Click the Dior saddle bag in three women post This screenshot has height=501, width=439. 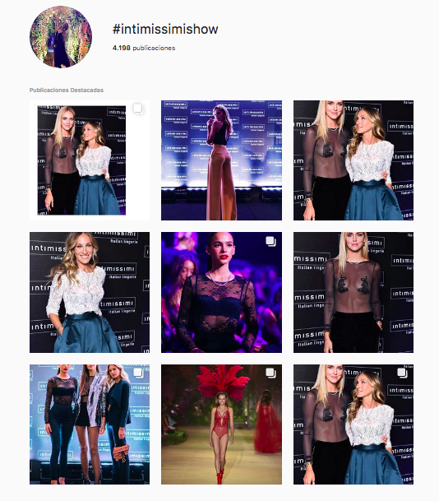click(x=122, y=451)
